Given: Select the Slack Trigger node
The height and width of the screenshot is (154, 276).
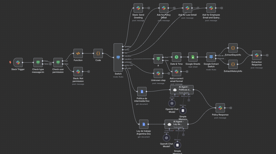Looking at the screenshot, I should pyautogui.click(x=18, y=62).
